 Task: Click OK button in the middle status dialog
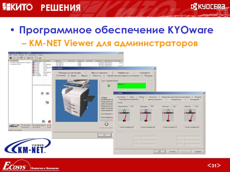(x=104, y=135)
